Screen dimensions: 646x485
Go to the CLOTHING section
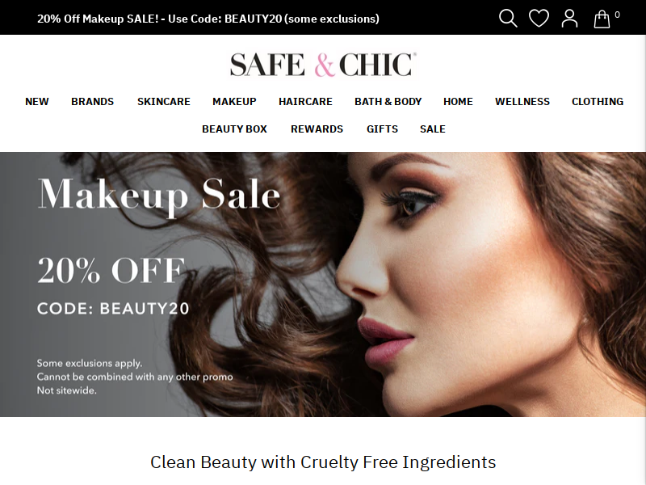coord(598,102)
